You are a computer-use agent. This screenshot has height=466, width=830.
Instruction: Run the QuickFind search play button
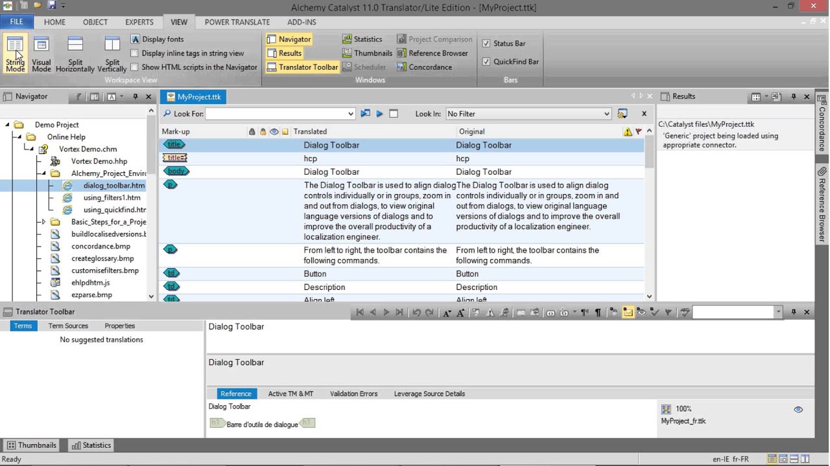coord(380,114)
